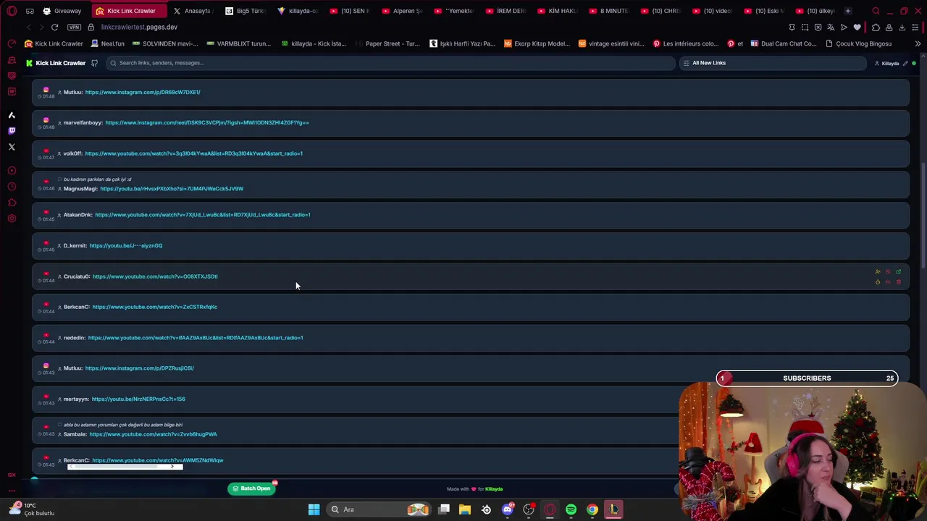The image size is (927, 521).
Task: Click the Killayda link in the footer
Action: pyautogui.click(x=494, y=489)
